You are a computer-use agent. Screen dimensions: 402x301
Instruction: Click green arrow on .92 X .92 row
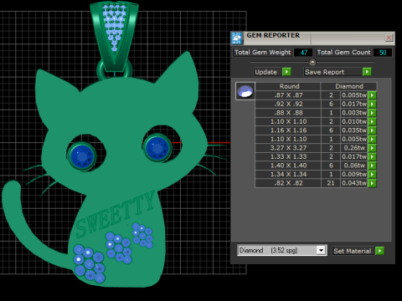pos(372,104)
